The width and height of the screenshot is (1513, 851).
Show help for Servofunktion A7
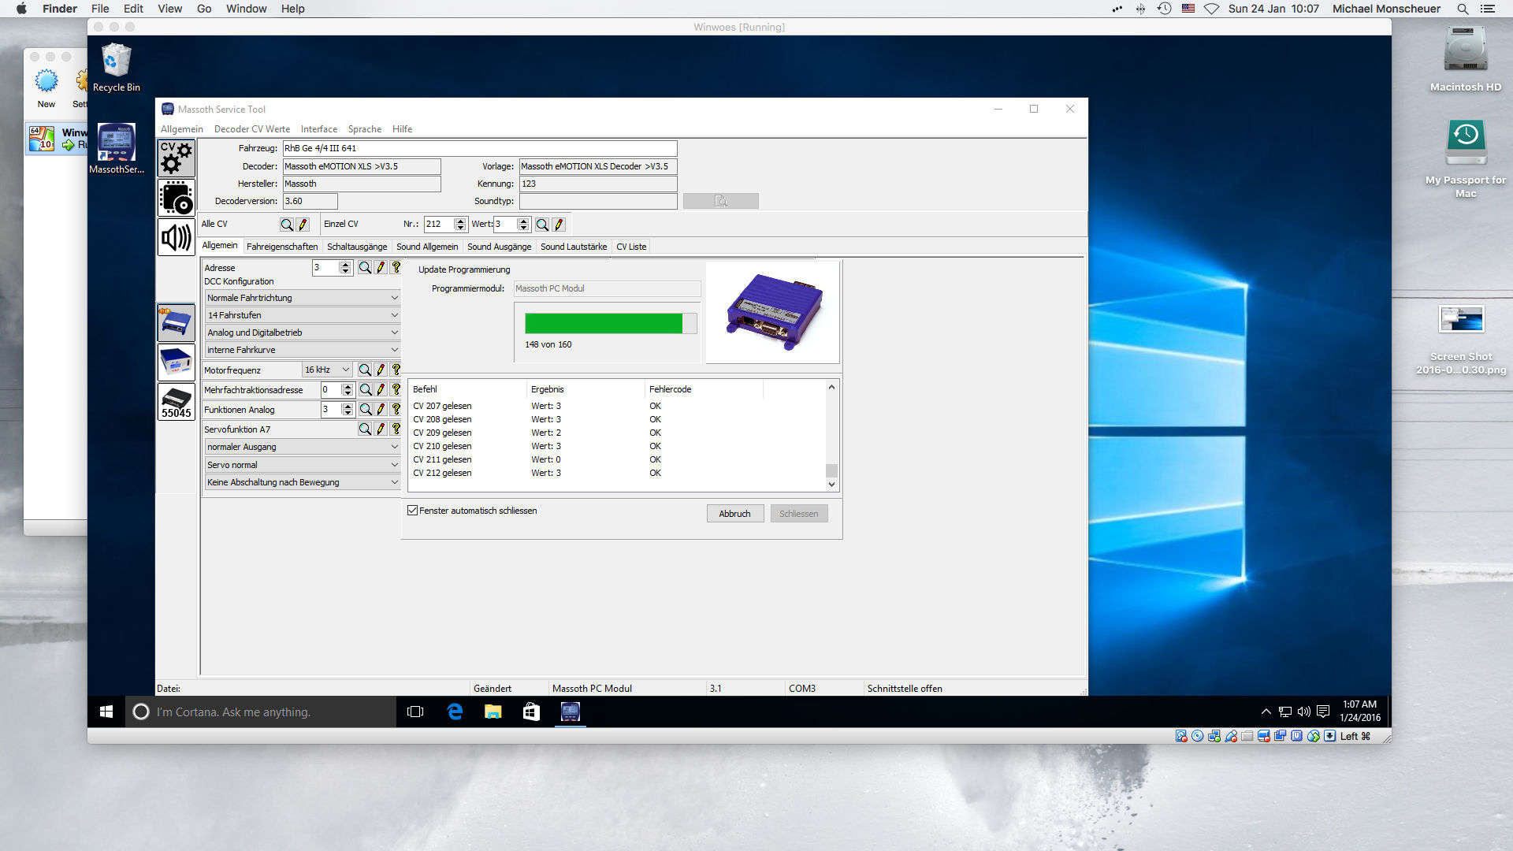pyautogui.click(x=396, y=429)
